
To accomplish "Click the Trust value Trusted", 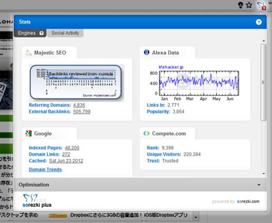I will click(x=170, y=161).
